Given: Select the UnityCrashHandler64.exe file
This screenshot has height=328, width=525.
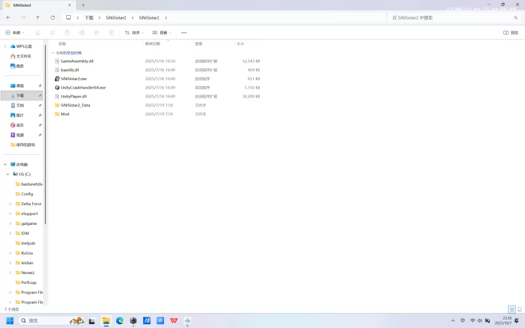Looking at the screenshot, I should [83, 88].
